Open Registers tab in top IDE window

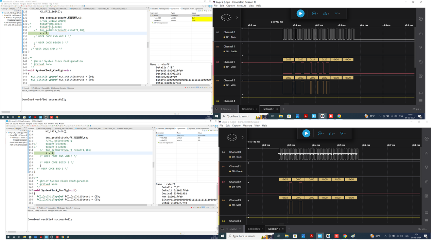click(x=186, y=9)
